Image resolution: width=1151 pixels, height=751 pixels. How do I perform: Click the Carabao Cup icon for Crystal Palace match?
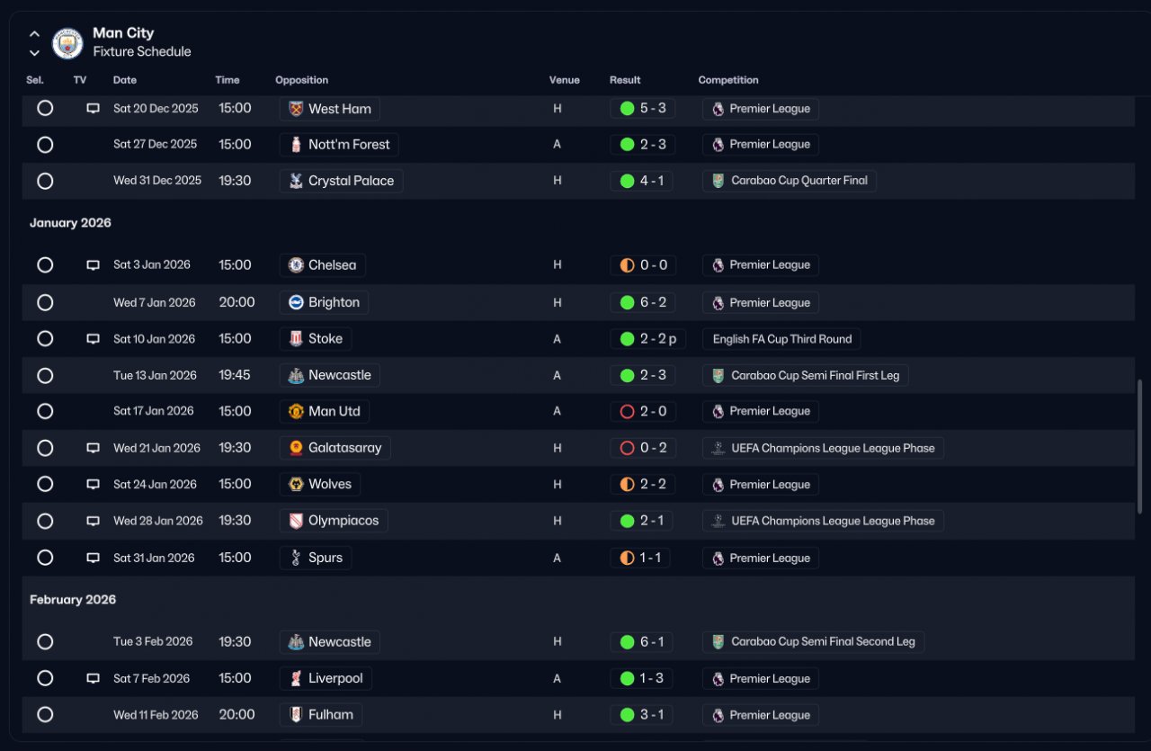click(x=718, y=181)
